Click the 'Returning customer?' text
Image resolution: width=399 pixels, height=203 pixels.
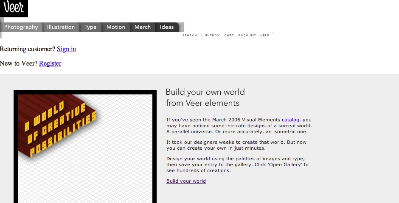28,49
